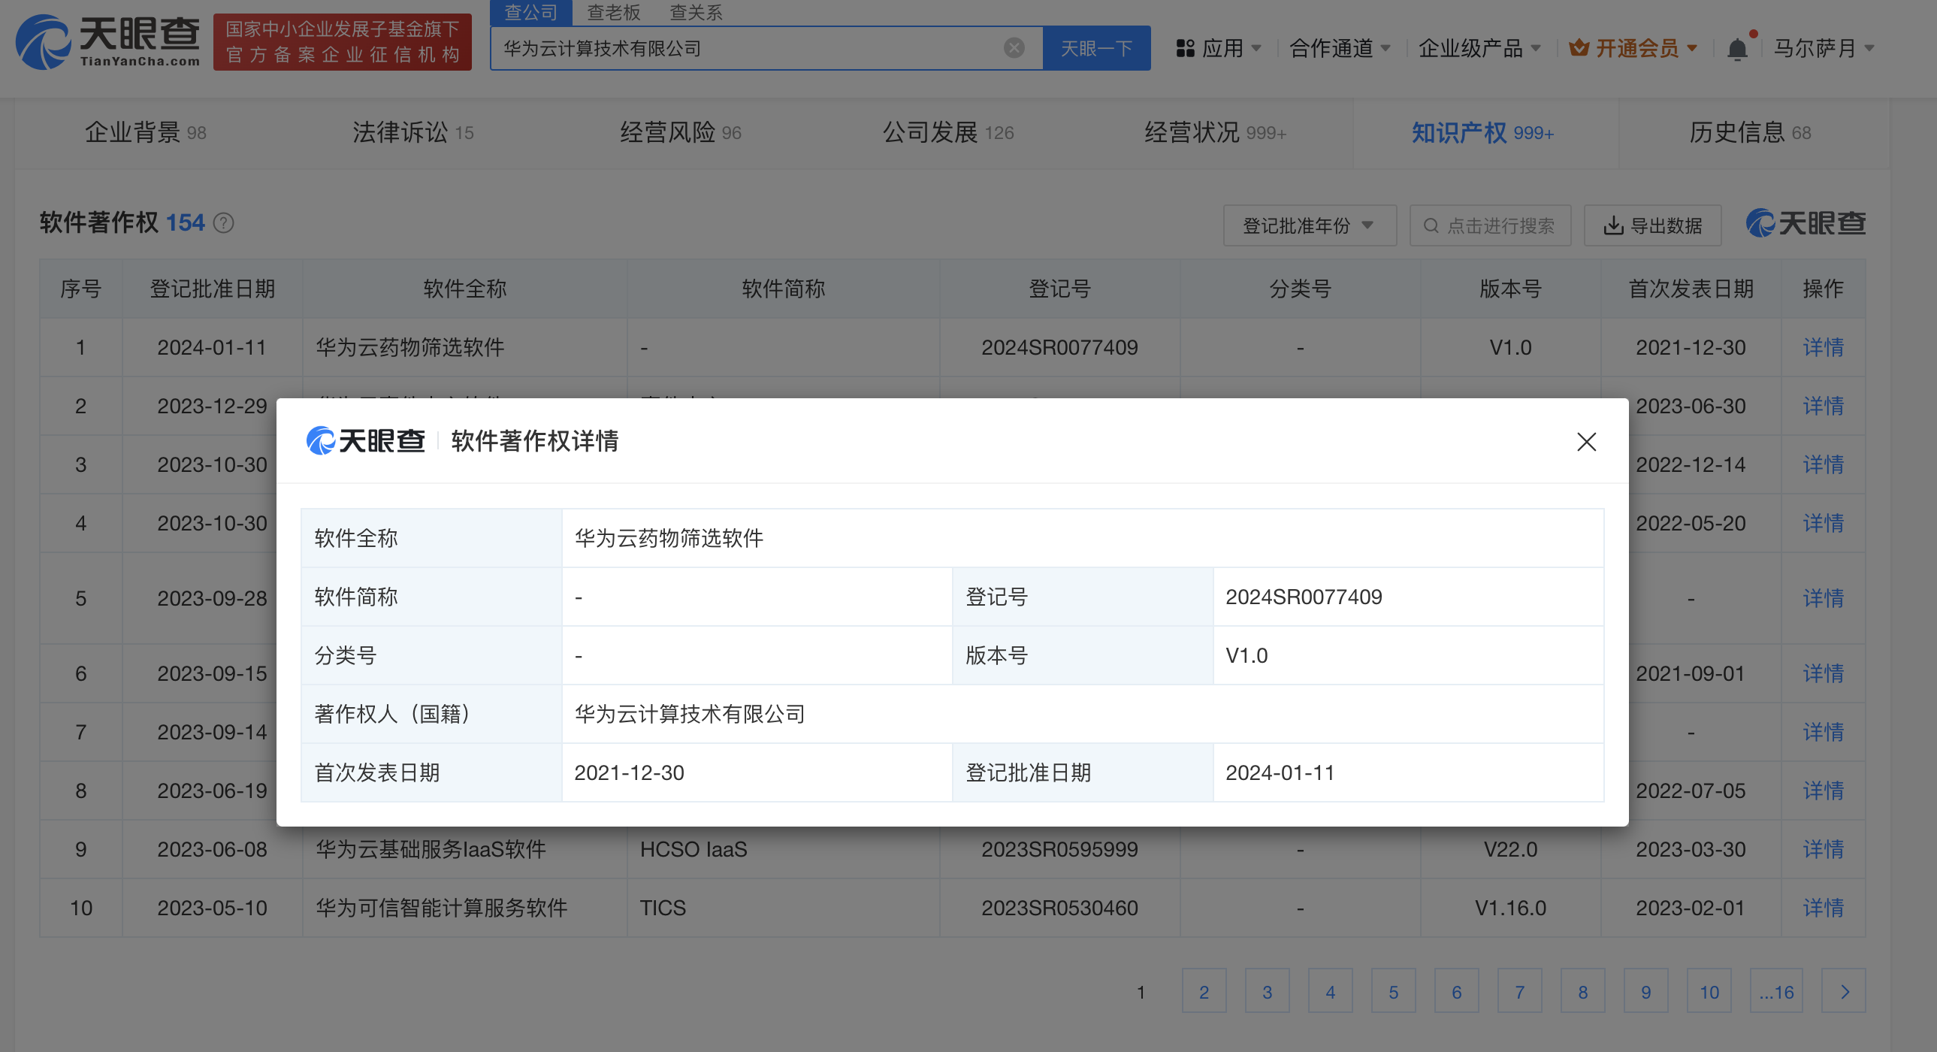Open 详情 for row 10 TICS

point(1823,908)
